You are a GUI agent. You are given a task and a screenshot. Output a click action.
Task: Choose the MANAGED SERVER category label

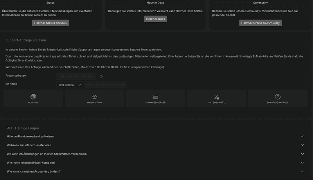[155, 103]
